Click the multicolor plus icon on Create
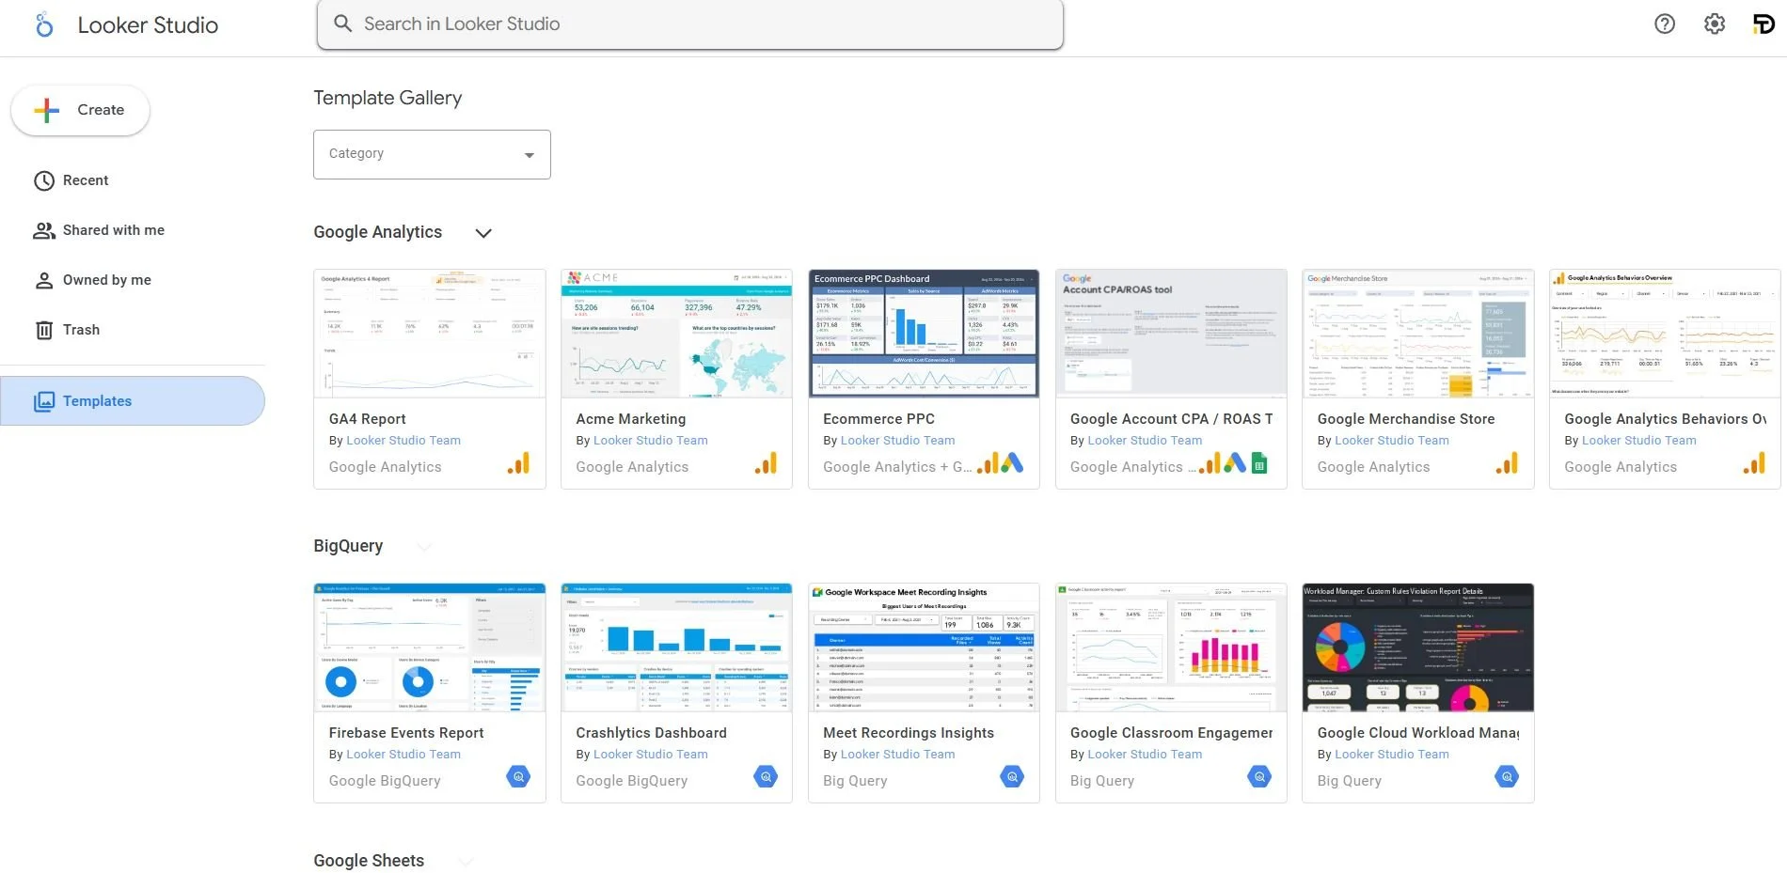 [46, 110]
